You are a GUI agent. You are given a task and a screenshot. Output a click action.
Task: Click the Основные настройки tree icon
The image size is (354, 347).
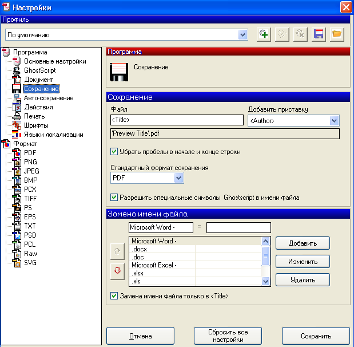coord(17,61)
